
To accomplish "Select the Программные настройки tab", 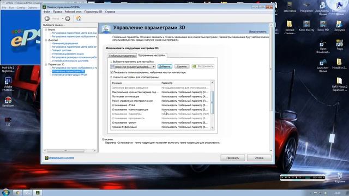I will 152,56.
